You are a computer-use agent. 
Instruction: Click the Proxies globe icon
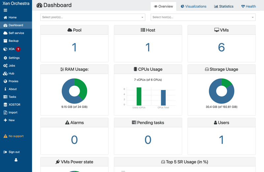[x=5, y=81]
